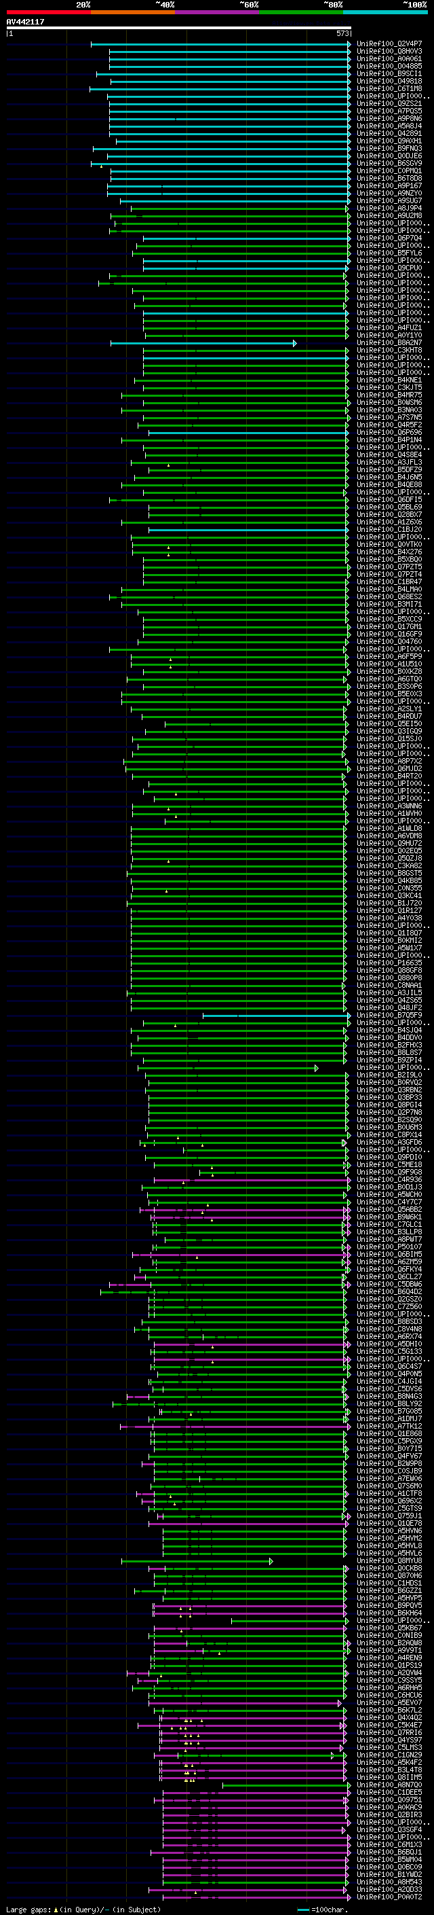Select the UniRef100_Q6MJD2 label
Screen dimensions: 434x1915
[x=389, y=769]
